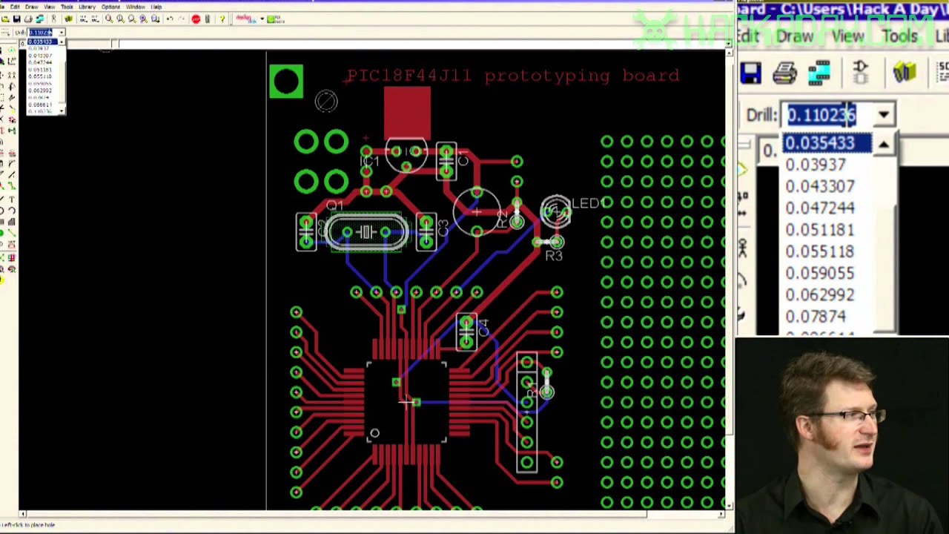Open Drill dropdown arrow in magnified view

[x=884, y=115]
